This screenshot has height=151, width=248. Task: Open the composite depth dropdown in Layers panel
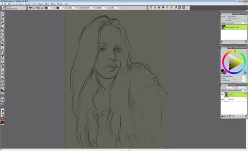pyautogui.click(x=241, y=87)
